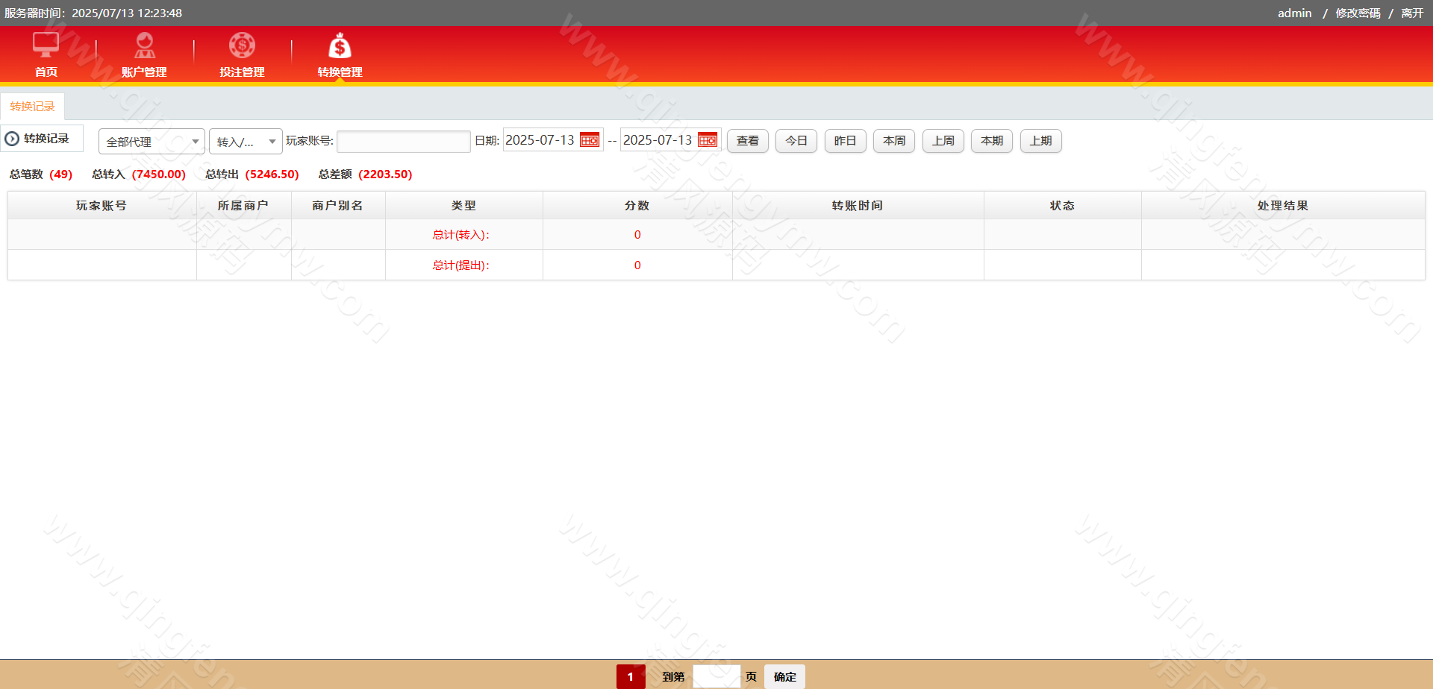Click 离开 to log out

[1412, 13]
